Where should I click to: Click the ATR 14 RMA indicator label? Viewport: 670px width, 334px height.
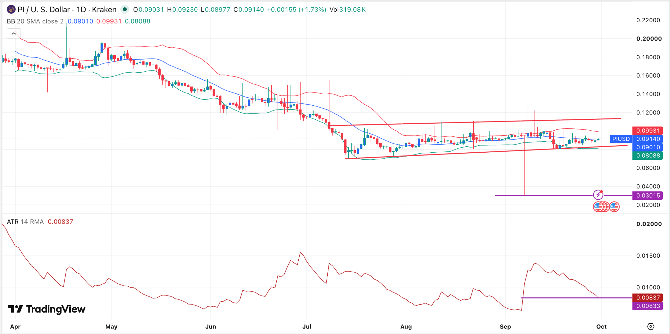pos(25,222)
